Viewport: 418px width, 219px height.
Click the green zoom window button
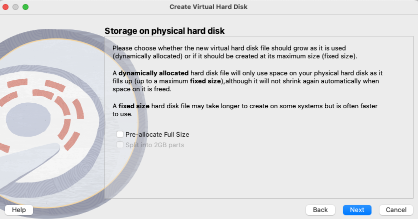coord(25,7)
